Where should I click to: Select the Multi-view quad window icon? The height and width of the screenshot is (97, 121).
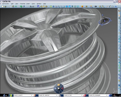pyautogui.click(x=67, y=6)
